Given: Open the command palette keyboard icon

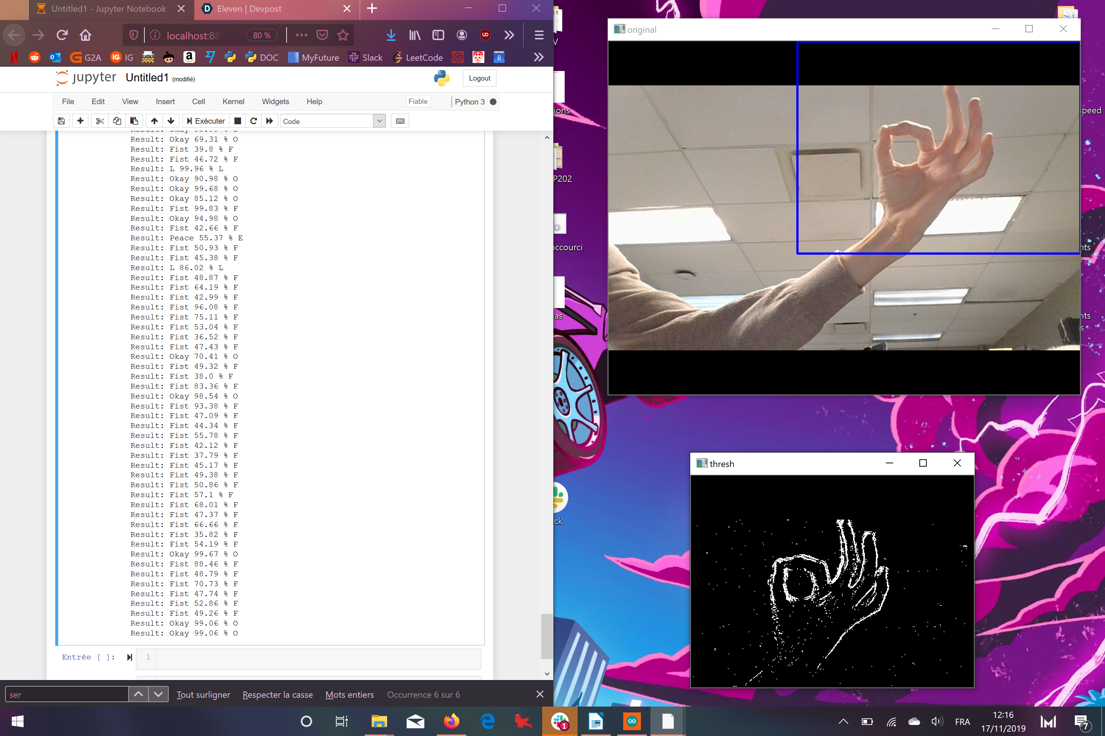Looking at the screenshot, I should 400,121.
